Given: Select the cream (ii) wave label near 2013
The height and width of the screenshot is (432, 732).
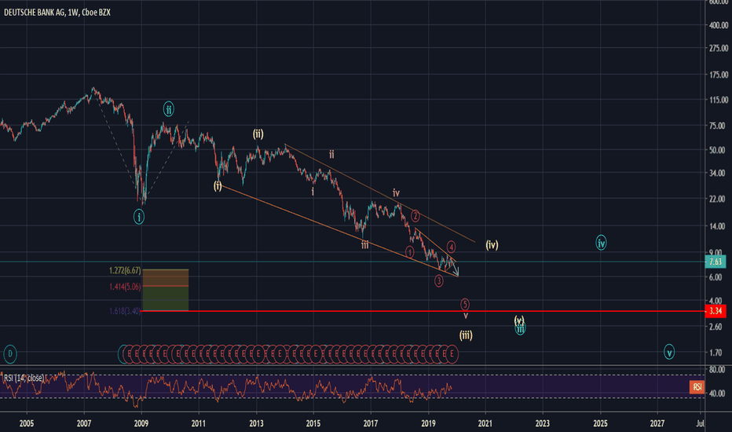Looking at the screenshot, I should point(258,134).
